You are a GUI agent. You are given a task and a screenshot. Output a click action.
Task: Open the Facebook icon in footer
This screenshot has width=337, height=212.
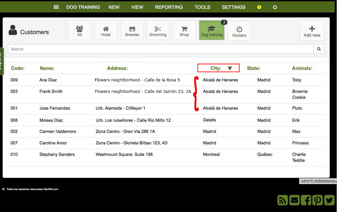tap(306, 200)
